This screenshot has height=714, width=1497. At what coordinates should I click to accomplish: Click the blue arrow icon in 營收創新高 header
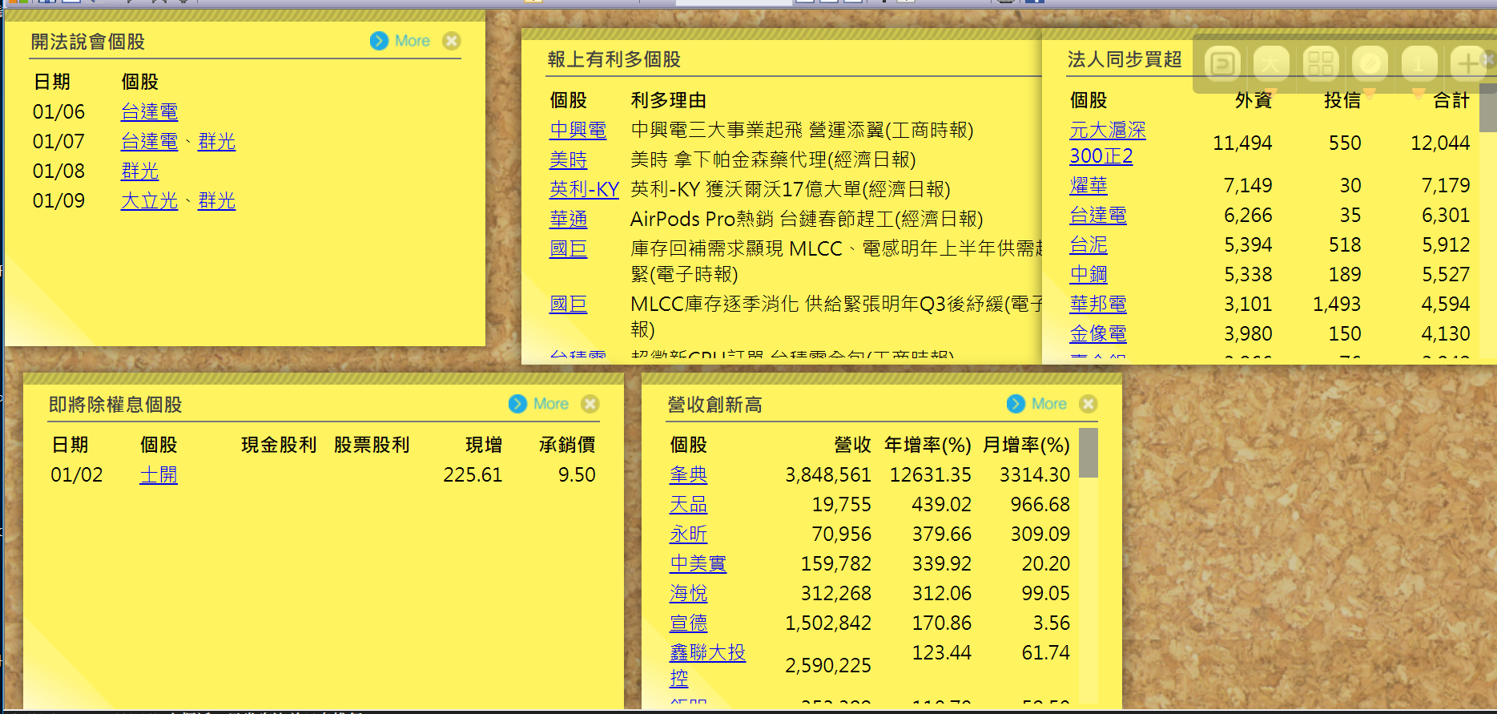pyautogui.click(x=1016, y=404)
